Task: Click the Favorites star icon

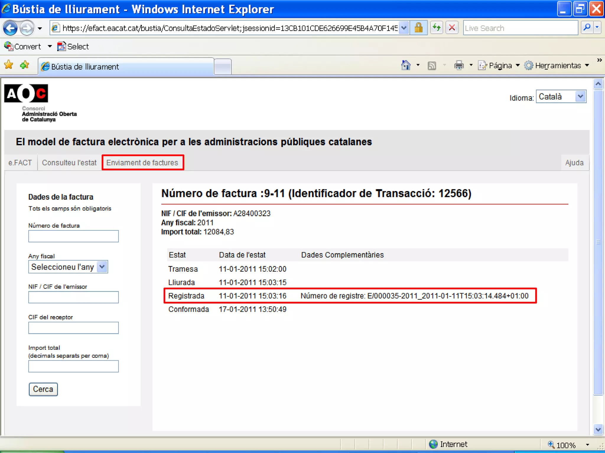Action: (9, 65)
